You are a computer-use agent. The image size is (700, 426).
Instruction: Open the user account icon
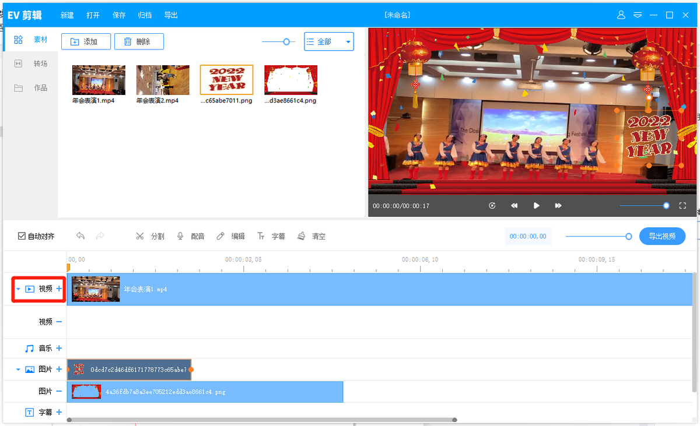[621, 15]
